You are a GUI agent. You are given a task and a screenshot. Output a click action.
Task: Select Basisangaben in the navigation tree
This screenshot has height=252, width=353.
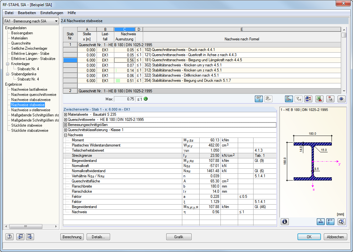point(22,33)
